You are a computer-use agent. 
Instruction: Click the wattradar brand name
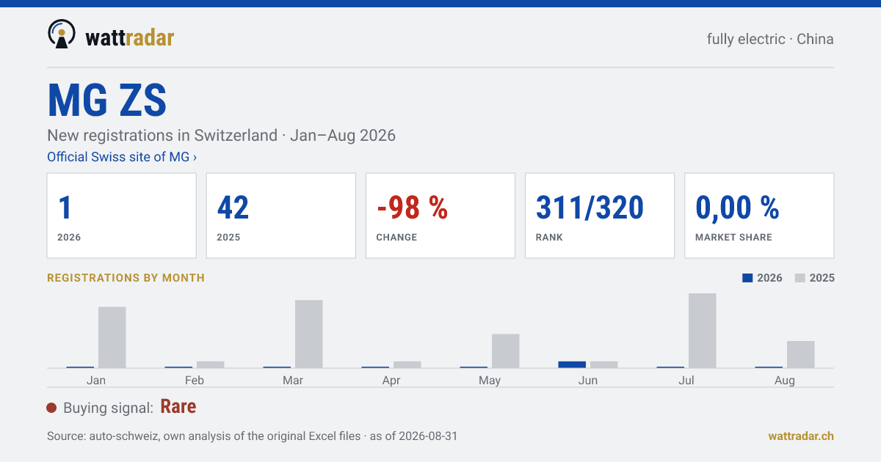tap(130, 37)
